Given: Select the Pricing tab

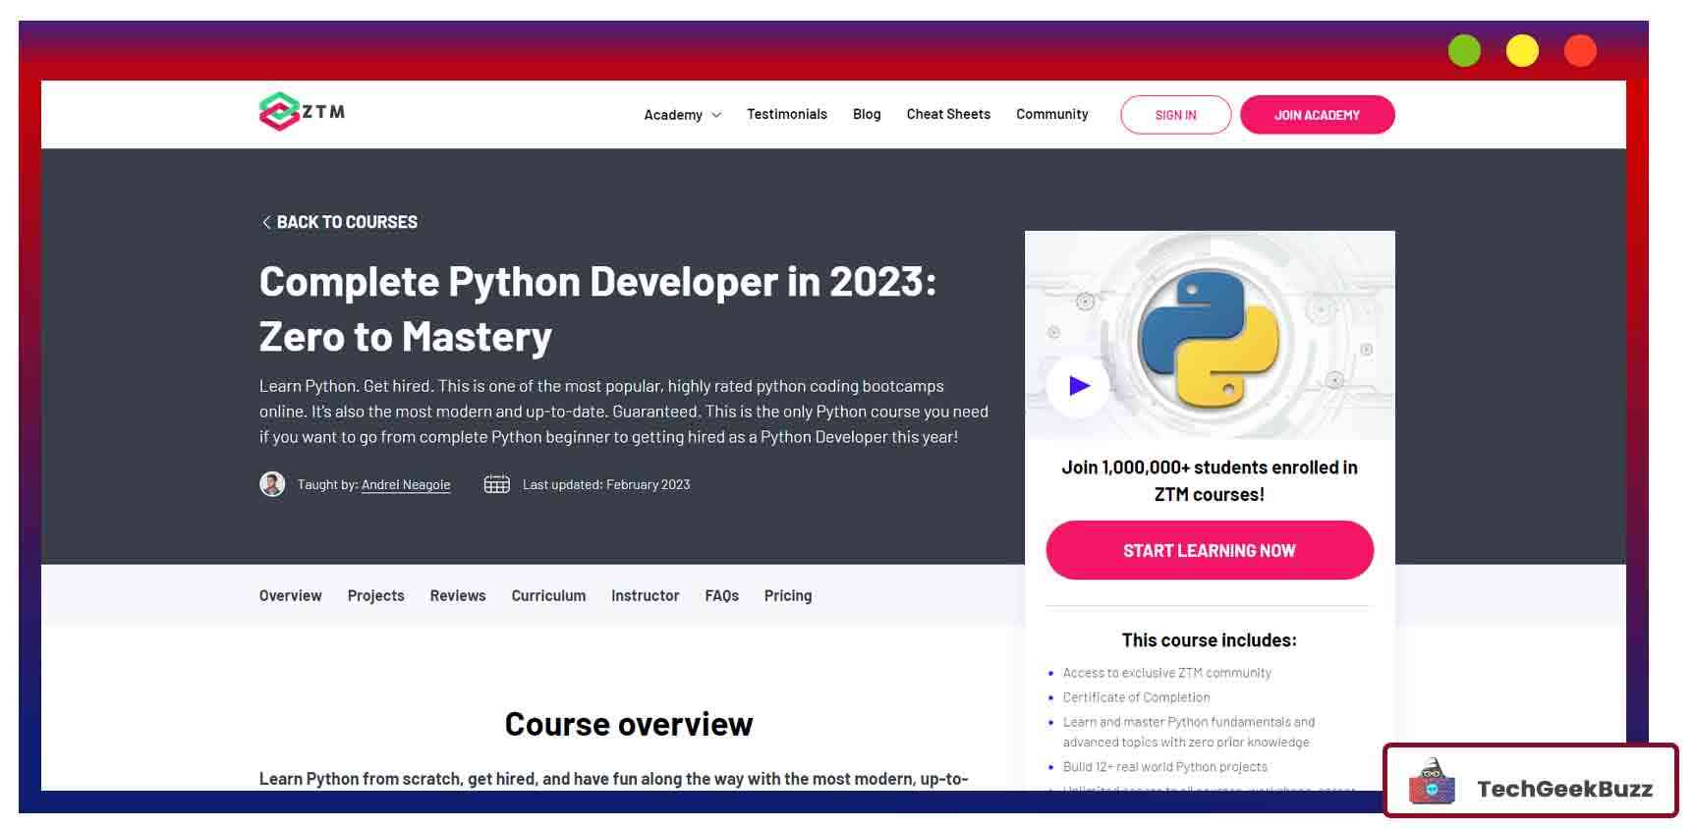Looking at the screenshot, I should [x=788, y=595].
